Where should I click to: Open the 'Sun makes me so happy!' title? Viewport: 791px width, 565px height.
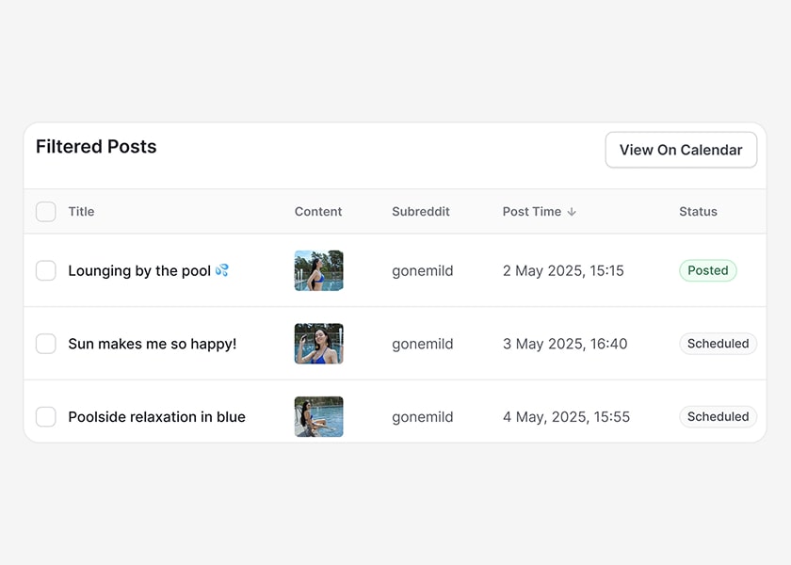pos(152,344)
